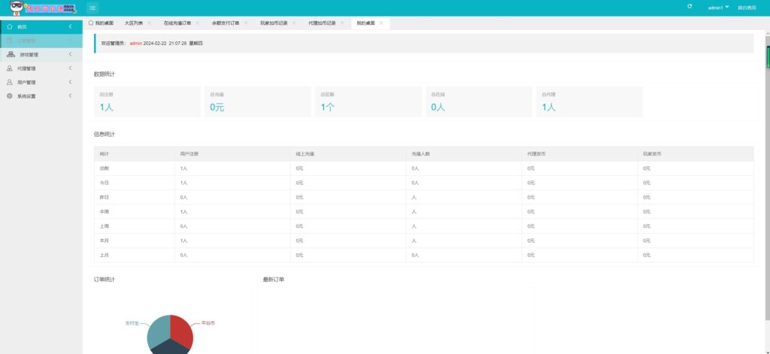The height and width of the screenshot is (354, 770).
Task: Click the 用户管理 person icon in sidebar
Action: tap(9, 82)
